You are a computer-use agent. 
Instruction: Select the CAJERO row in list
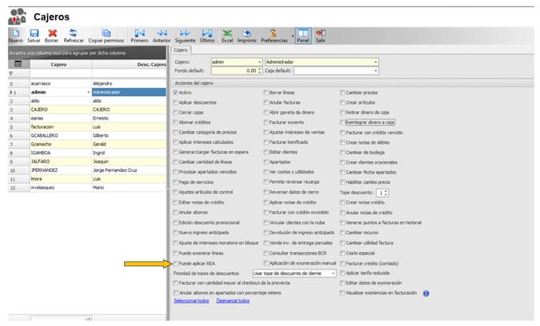pyautogui.click(x=87, y=110)
